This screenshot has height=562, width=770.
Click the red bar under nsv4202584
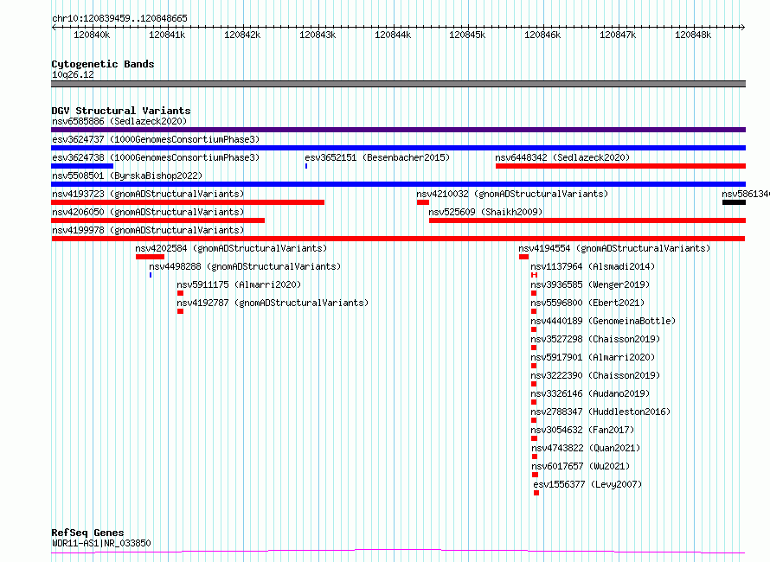150,257
